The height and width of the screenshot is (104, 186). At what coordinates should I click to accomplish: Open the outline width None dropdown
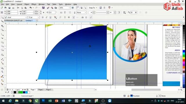coord(85,12)
